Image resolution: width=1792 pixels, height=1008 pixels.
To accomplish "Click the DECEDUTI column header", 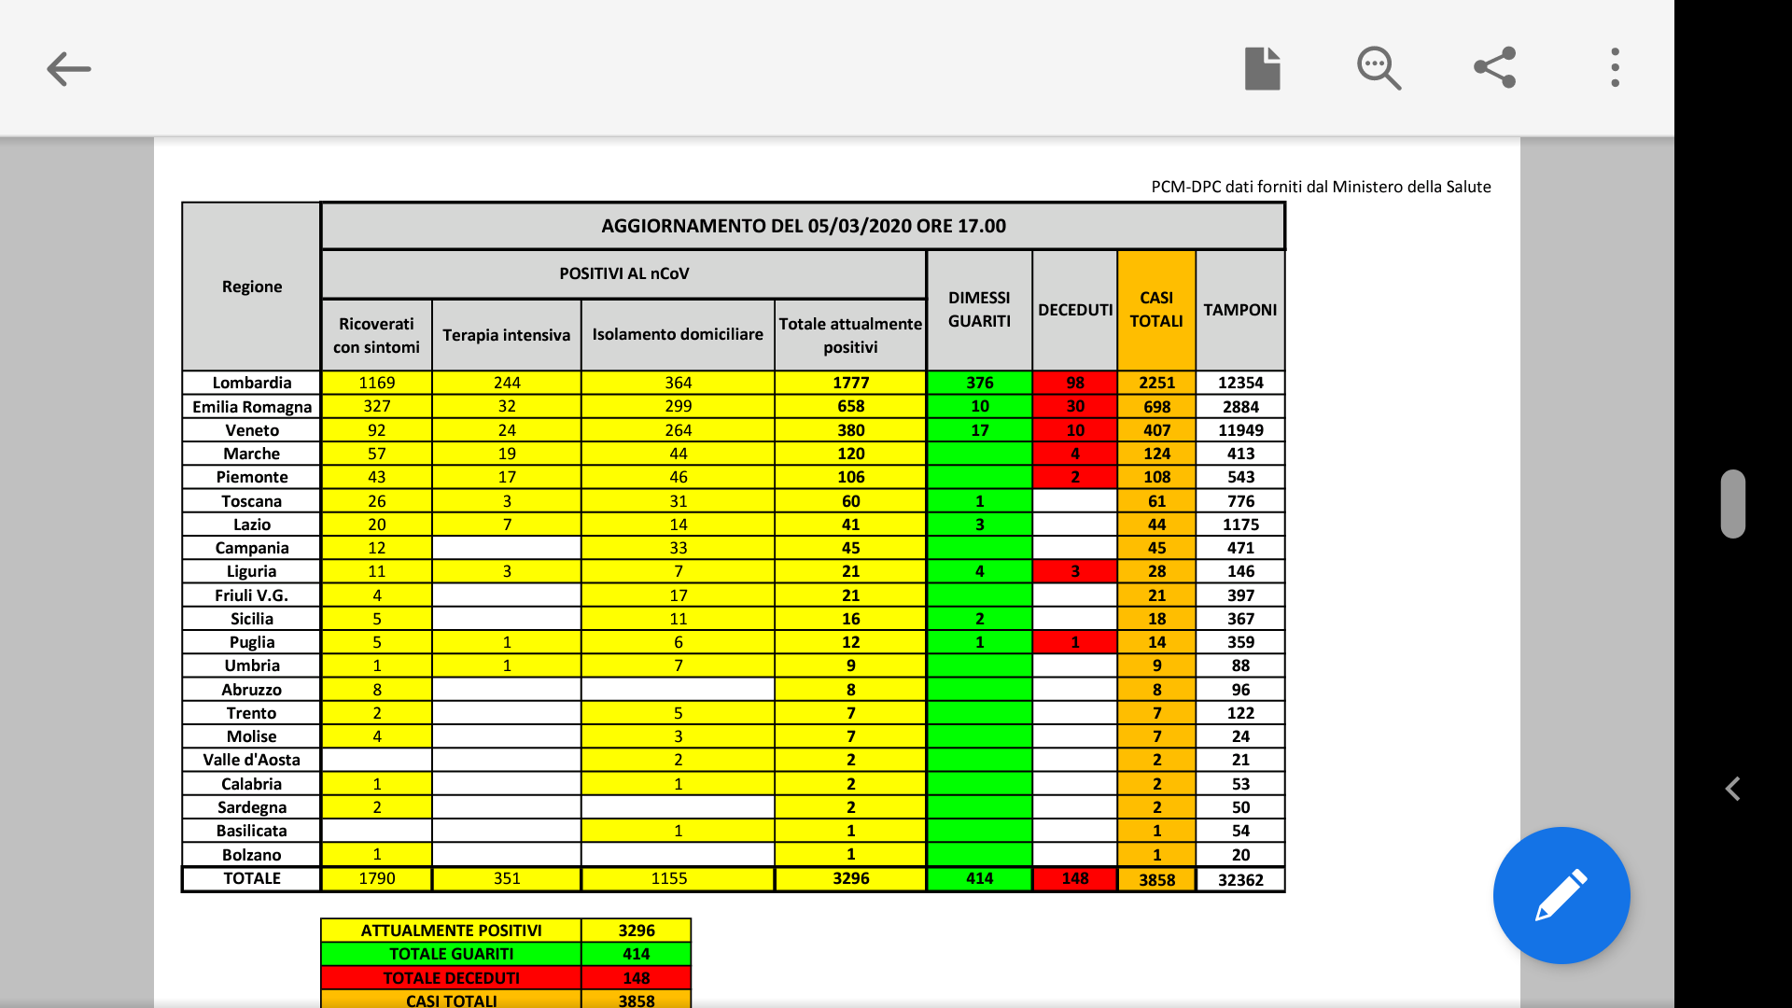I will pyautogui.click(x=1074, y=310).
